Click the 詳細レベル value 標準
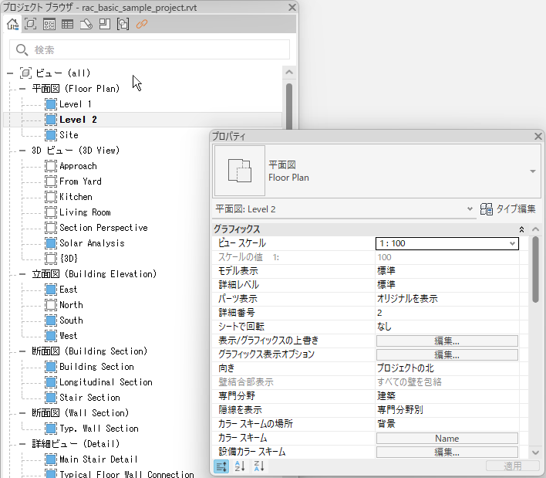This screenshot has height=478, width=546. tap(386, 285)
